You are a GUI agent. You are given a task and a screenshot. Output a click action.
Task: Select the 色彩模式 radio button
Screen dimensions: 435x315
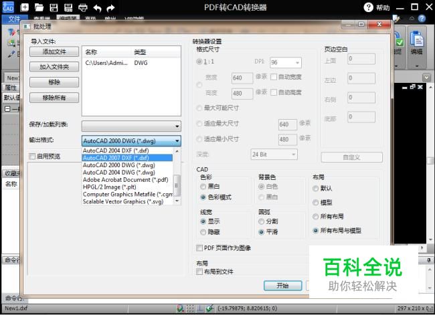pyautogui.click(x=203, y=197)
